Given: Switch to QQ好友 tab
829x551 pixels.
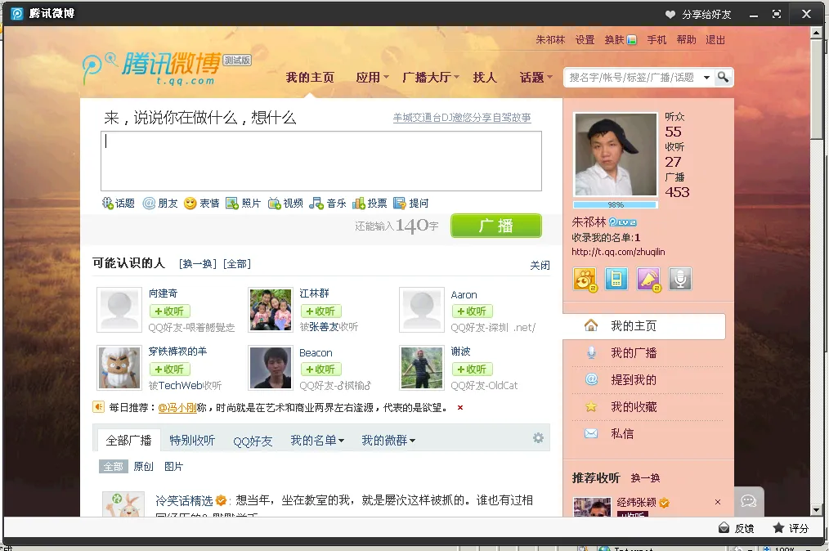Looking at the screenshot, I should point(253,441).
